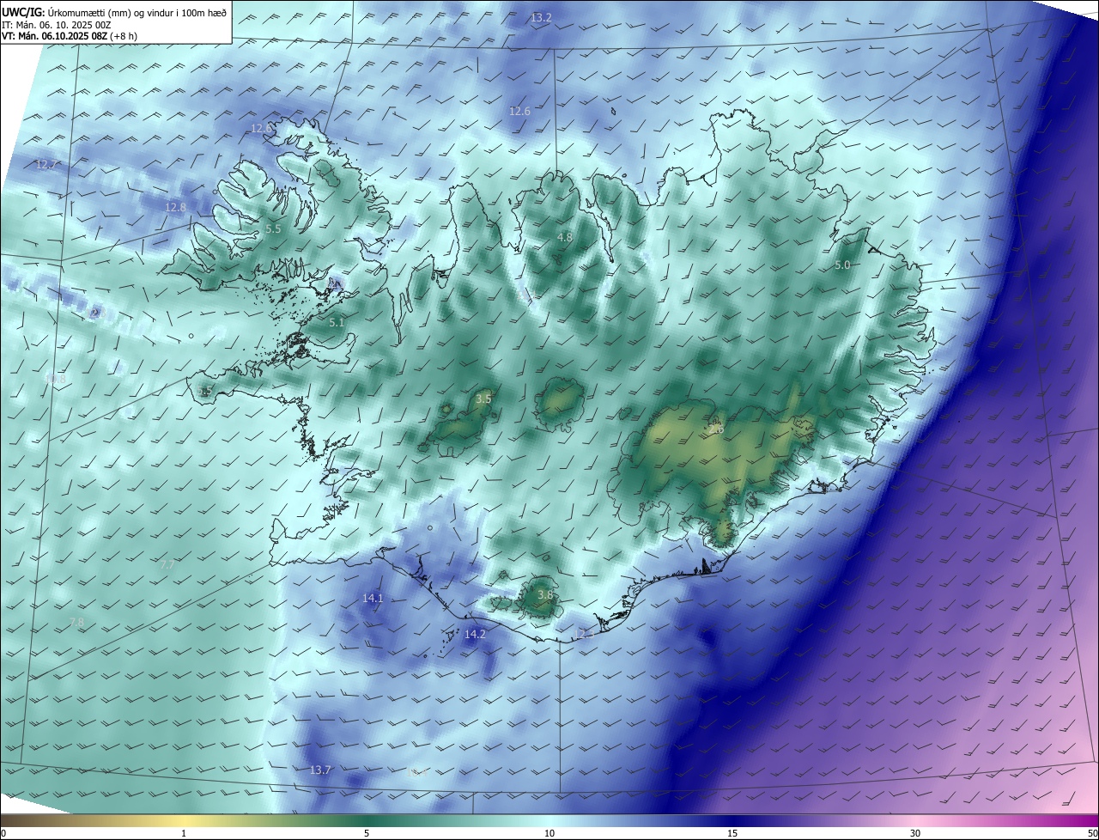This screenshot has width=1099, height=840.
Task: Click the 13.2 value at the map's top
Action: (x=541, y=17)
